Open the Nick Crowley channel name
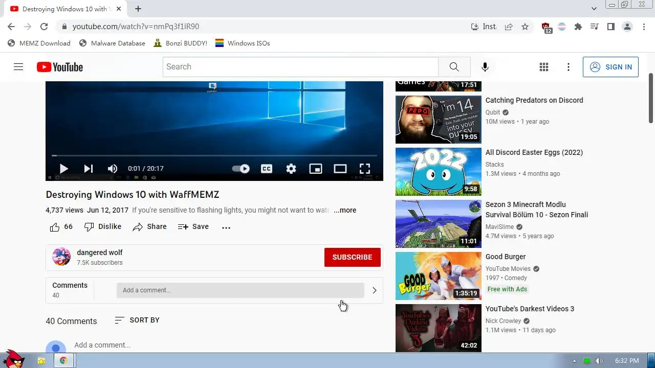The image size is (655, 368). (503, 321)
